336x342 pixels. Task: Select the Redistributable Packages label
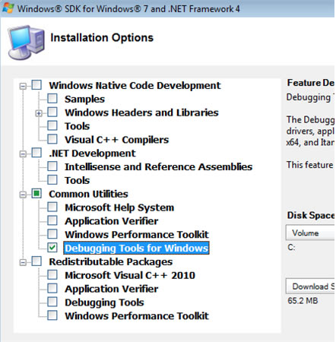coord(111,261)
